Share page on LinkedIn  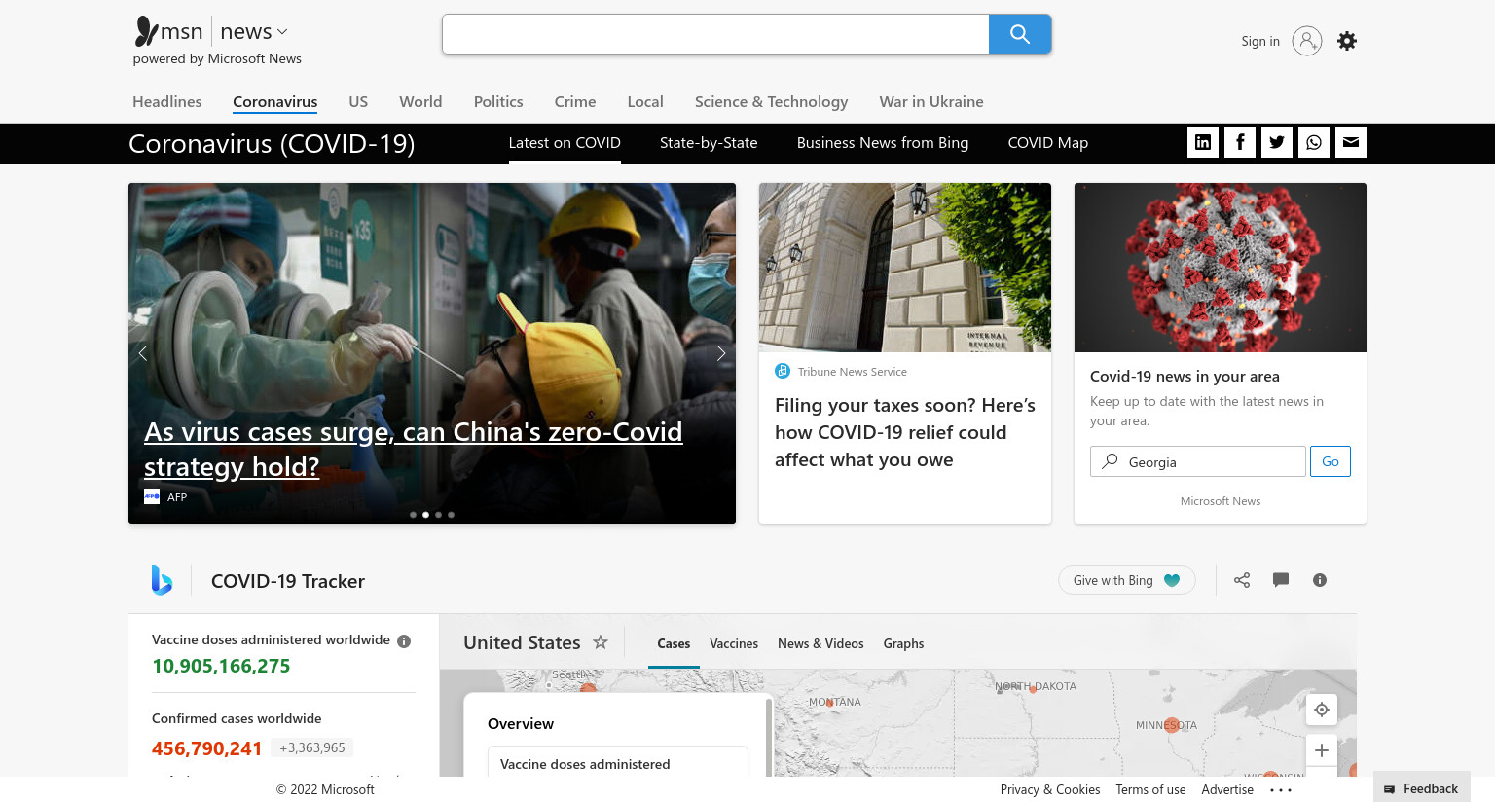click(x=1203, y=142)
